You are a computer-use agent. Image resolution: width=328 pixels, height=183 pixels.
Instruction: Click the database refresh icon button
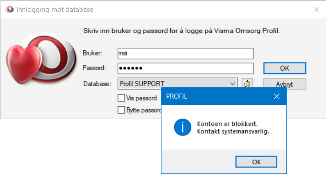247,84
